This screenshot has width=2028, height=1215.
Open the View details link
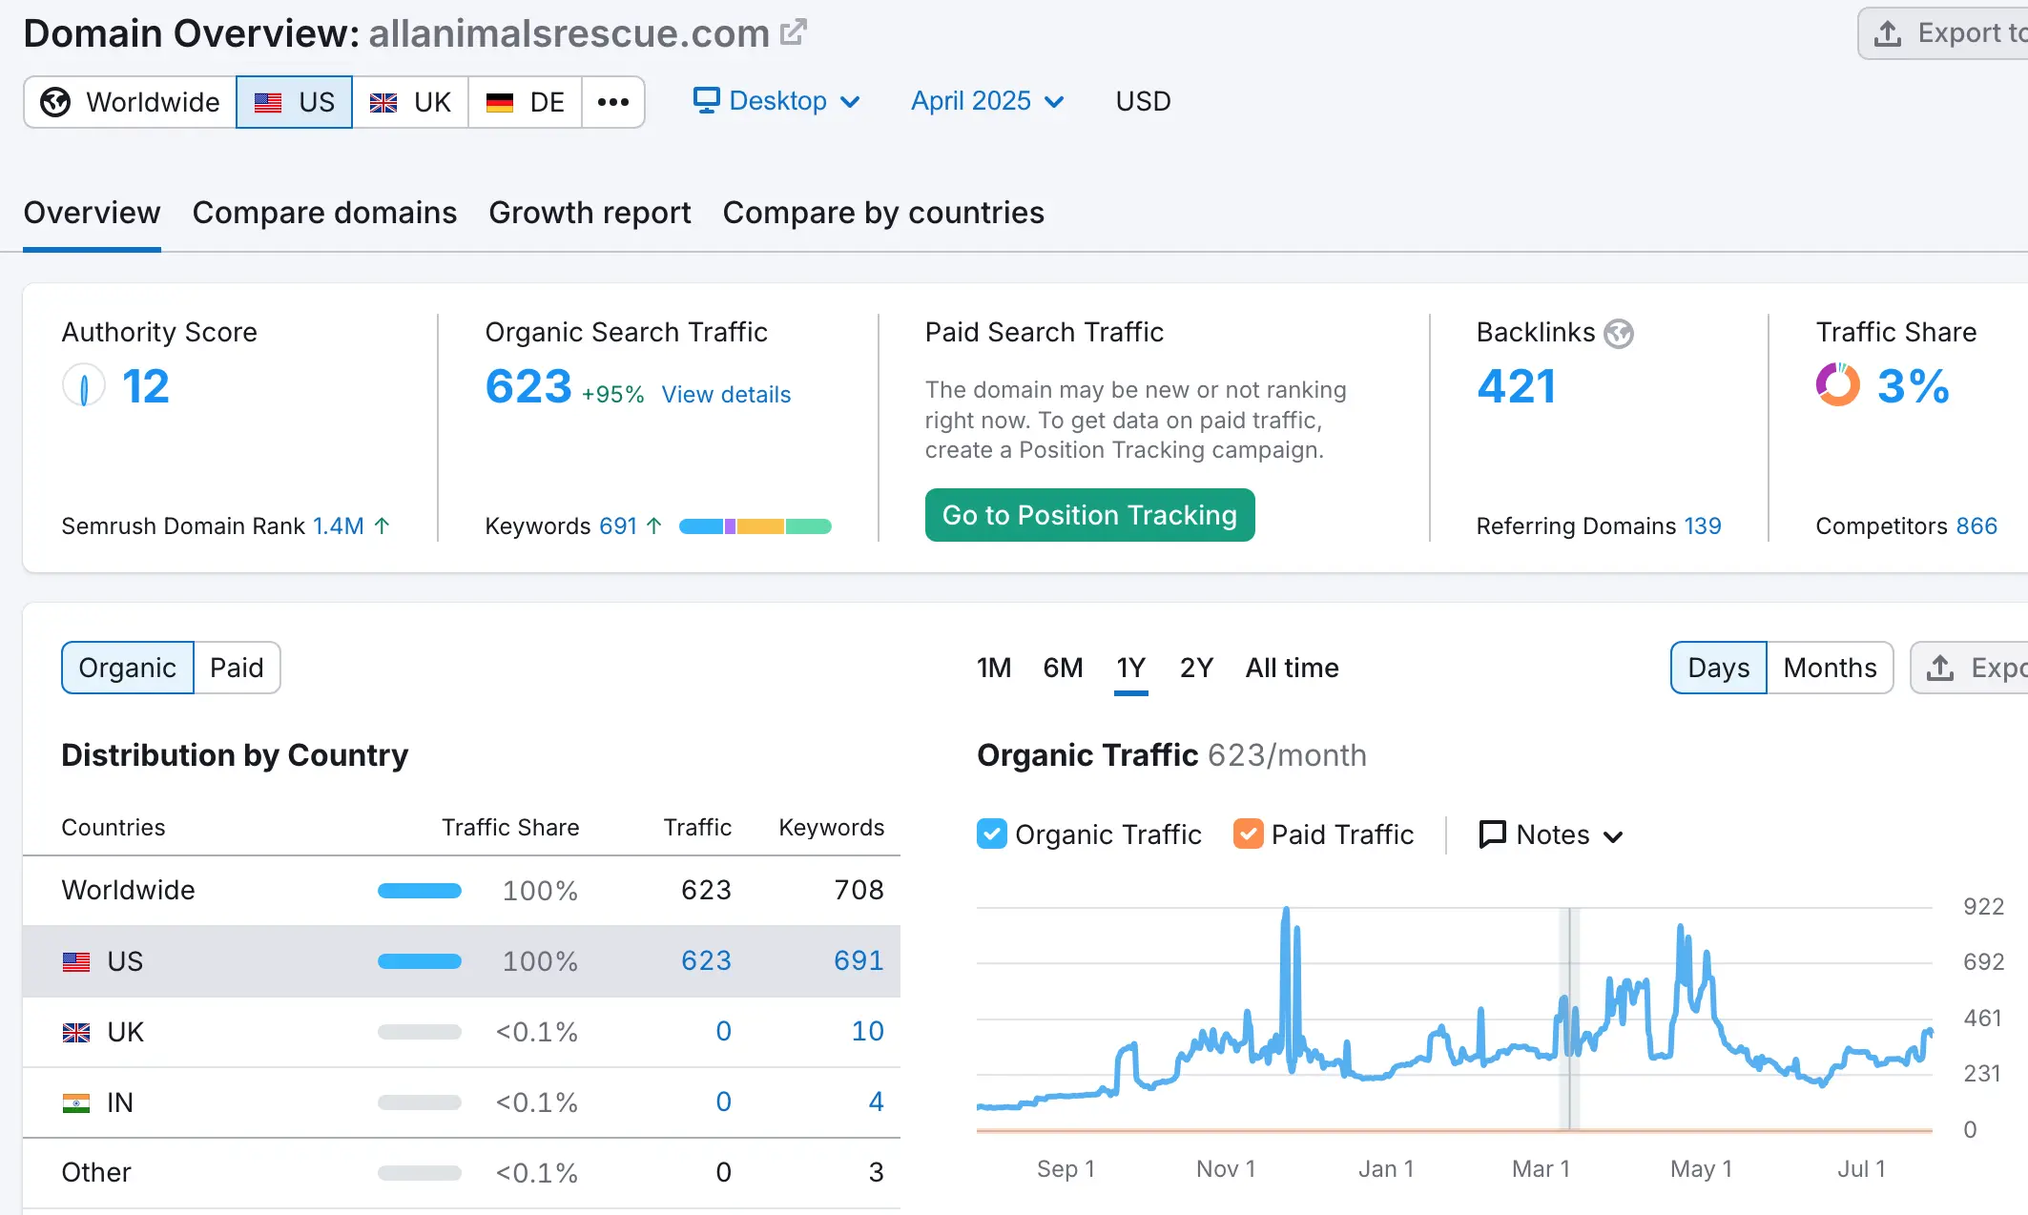click(x=726, y=395)
